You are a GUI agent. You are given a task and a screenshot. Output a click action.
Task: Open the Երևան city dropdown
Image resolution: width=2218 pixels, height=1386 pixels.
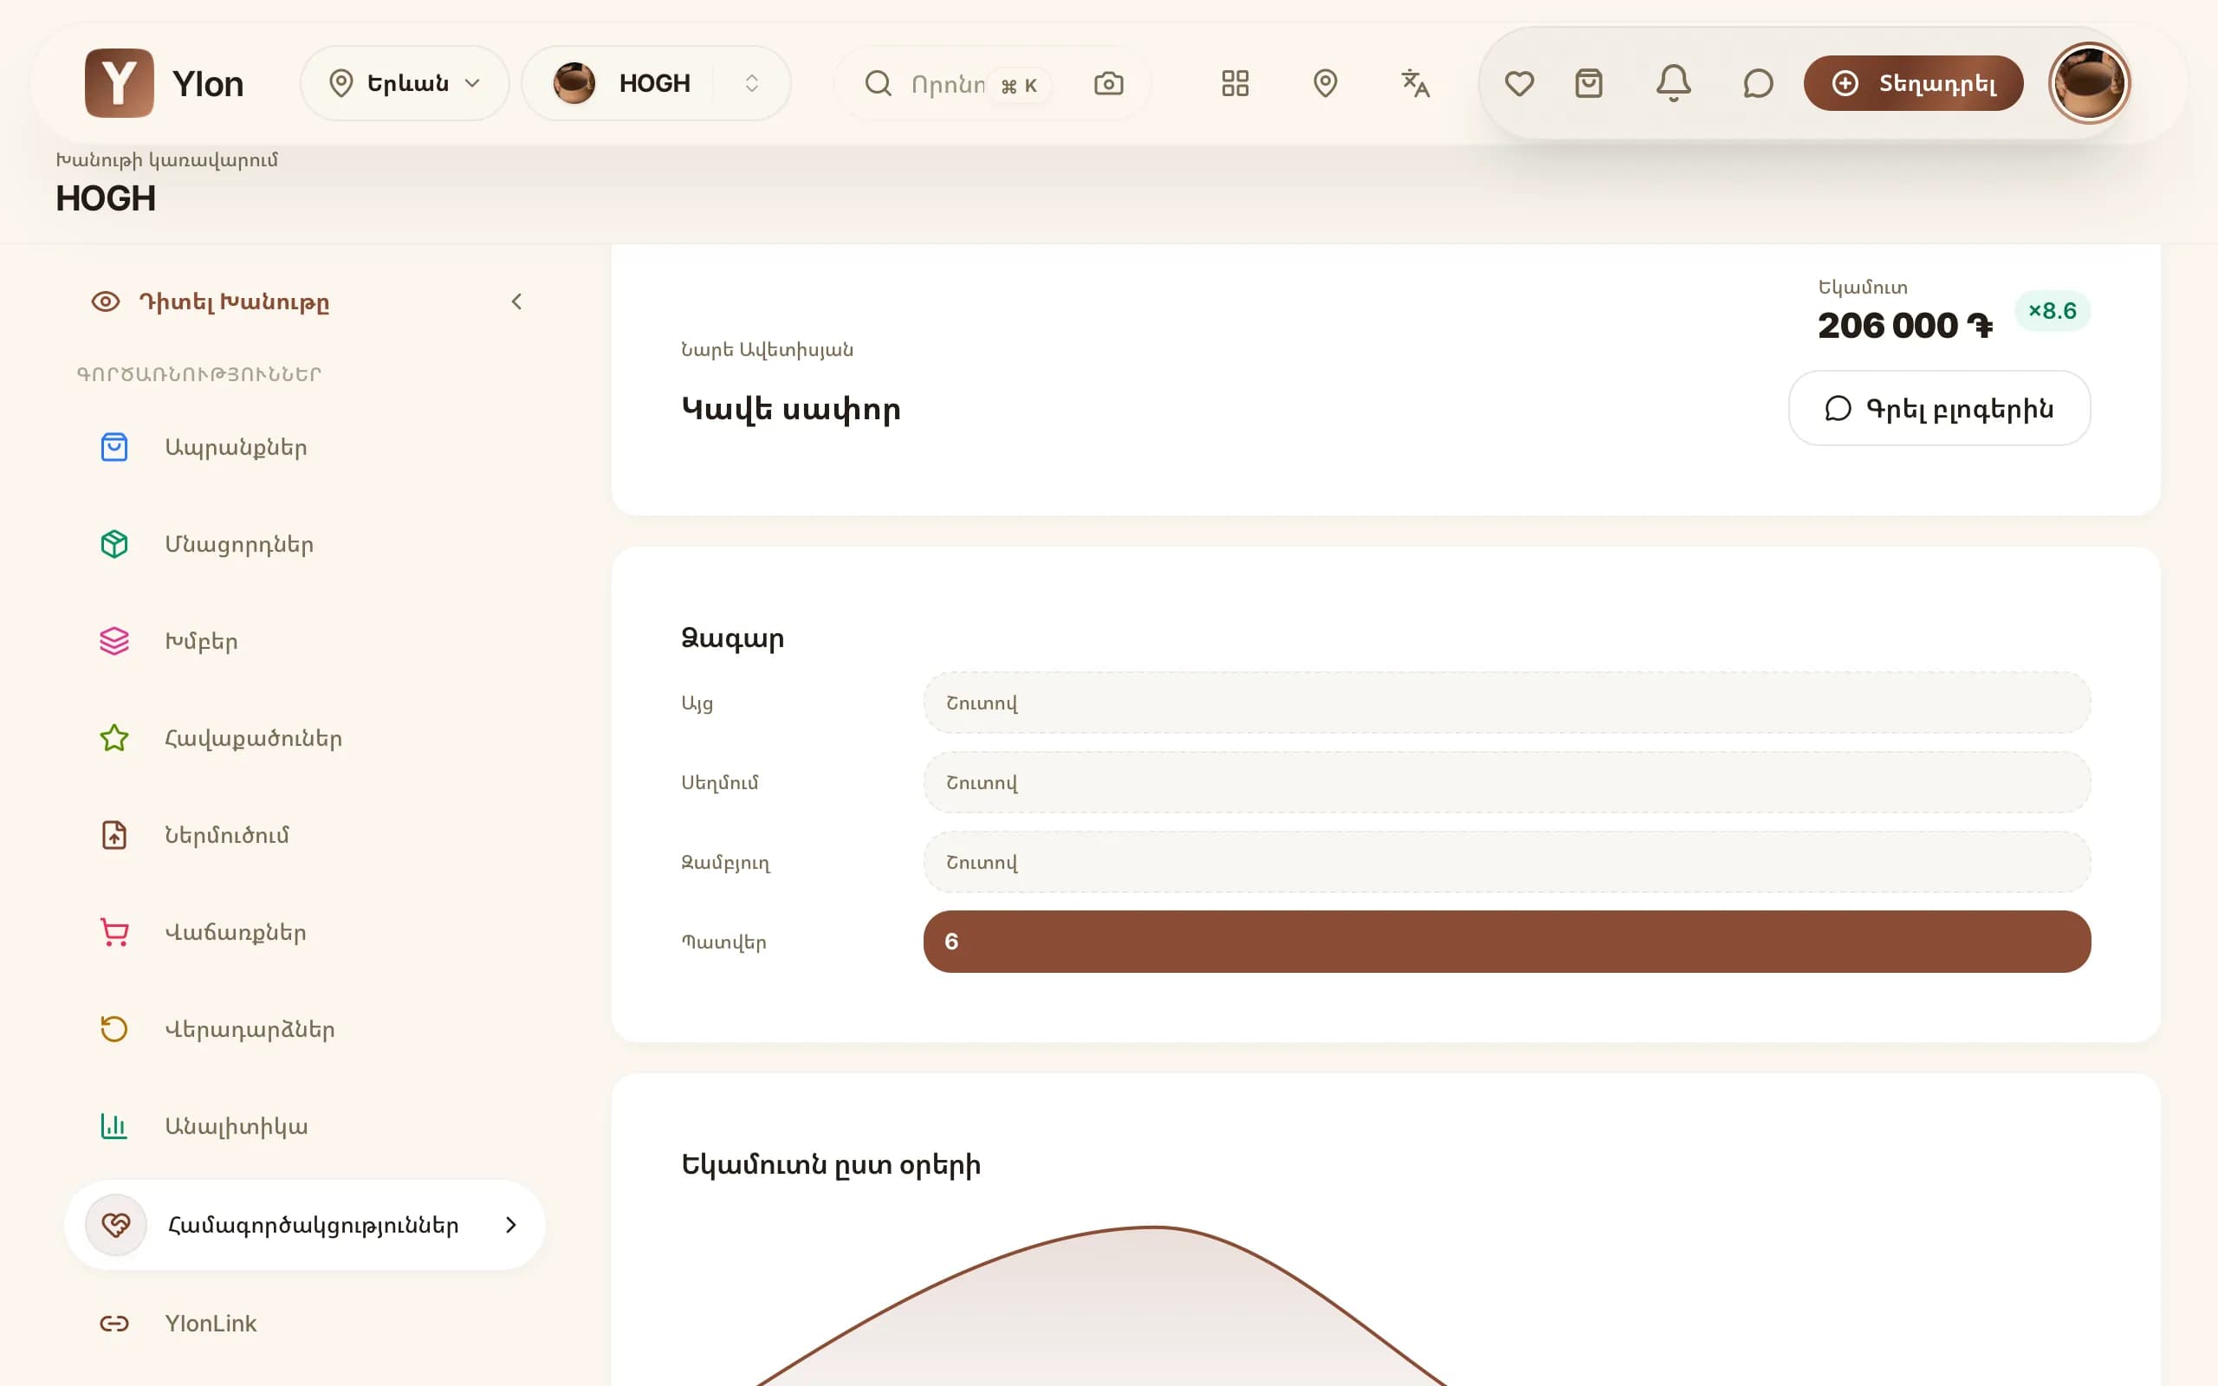405,83
